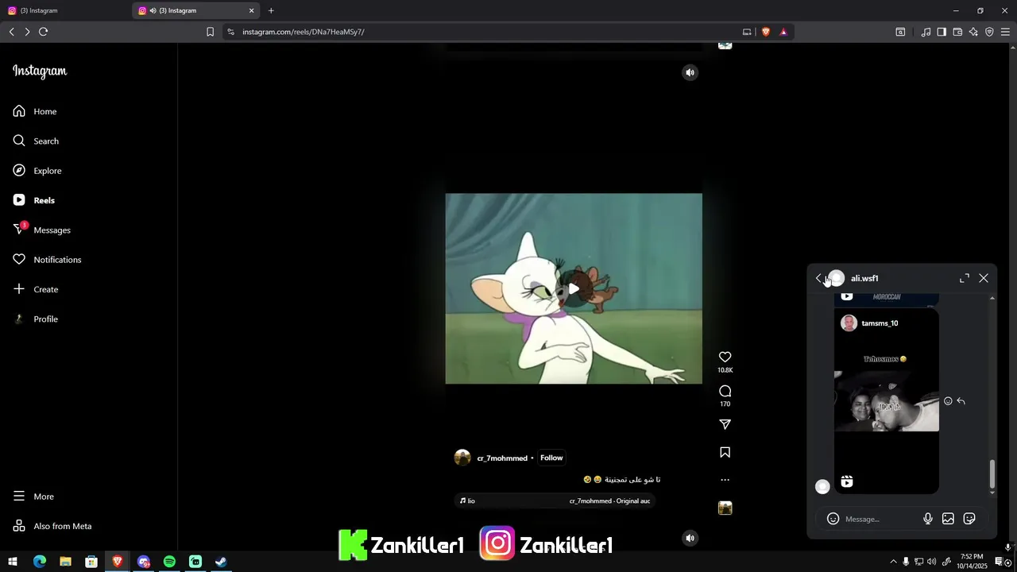This screenshot has width=1017, height=572.
Task: Open the playlist music-note icon
Action: pos(926,32)
